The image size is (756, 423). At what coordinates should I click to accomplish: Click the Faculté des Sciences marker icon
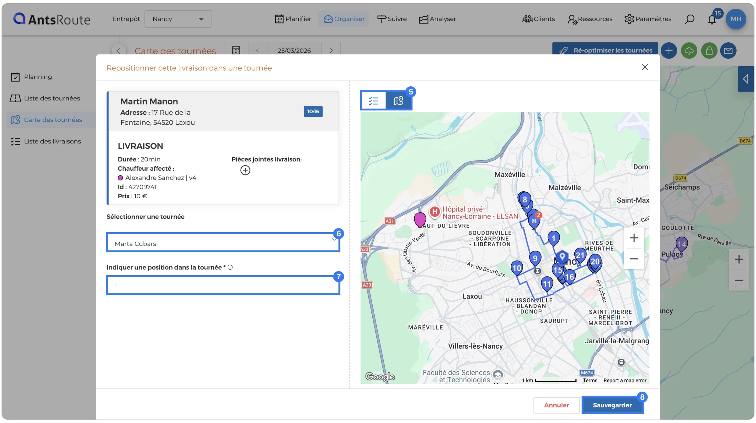coord(498,374)
